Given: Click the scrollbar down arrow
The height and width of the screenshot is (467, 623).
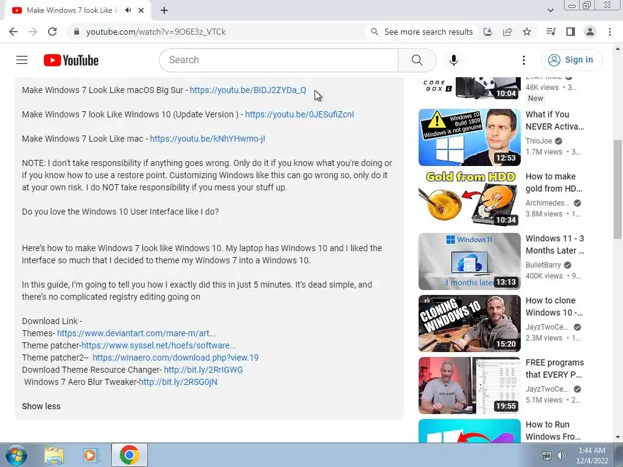Looking at the screenshot, I should pyautogui.click(x=618, y=437).
